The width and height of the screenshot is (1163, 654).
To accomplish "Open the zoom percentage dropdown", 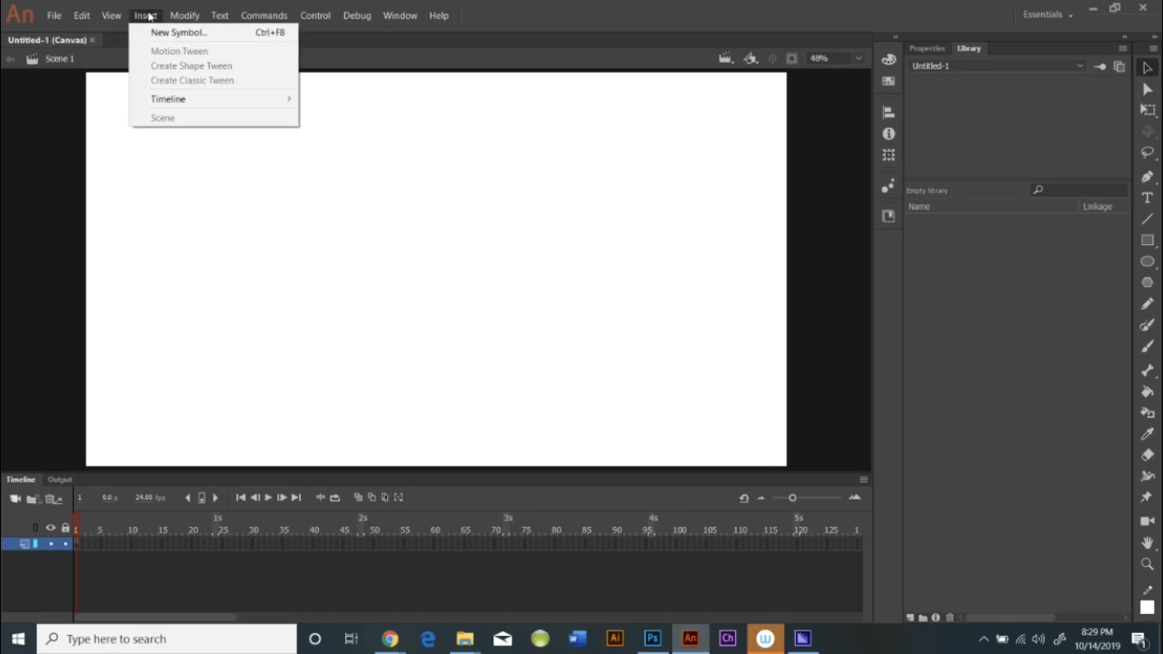I will [858, 58].
